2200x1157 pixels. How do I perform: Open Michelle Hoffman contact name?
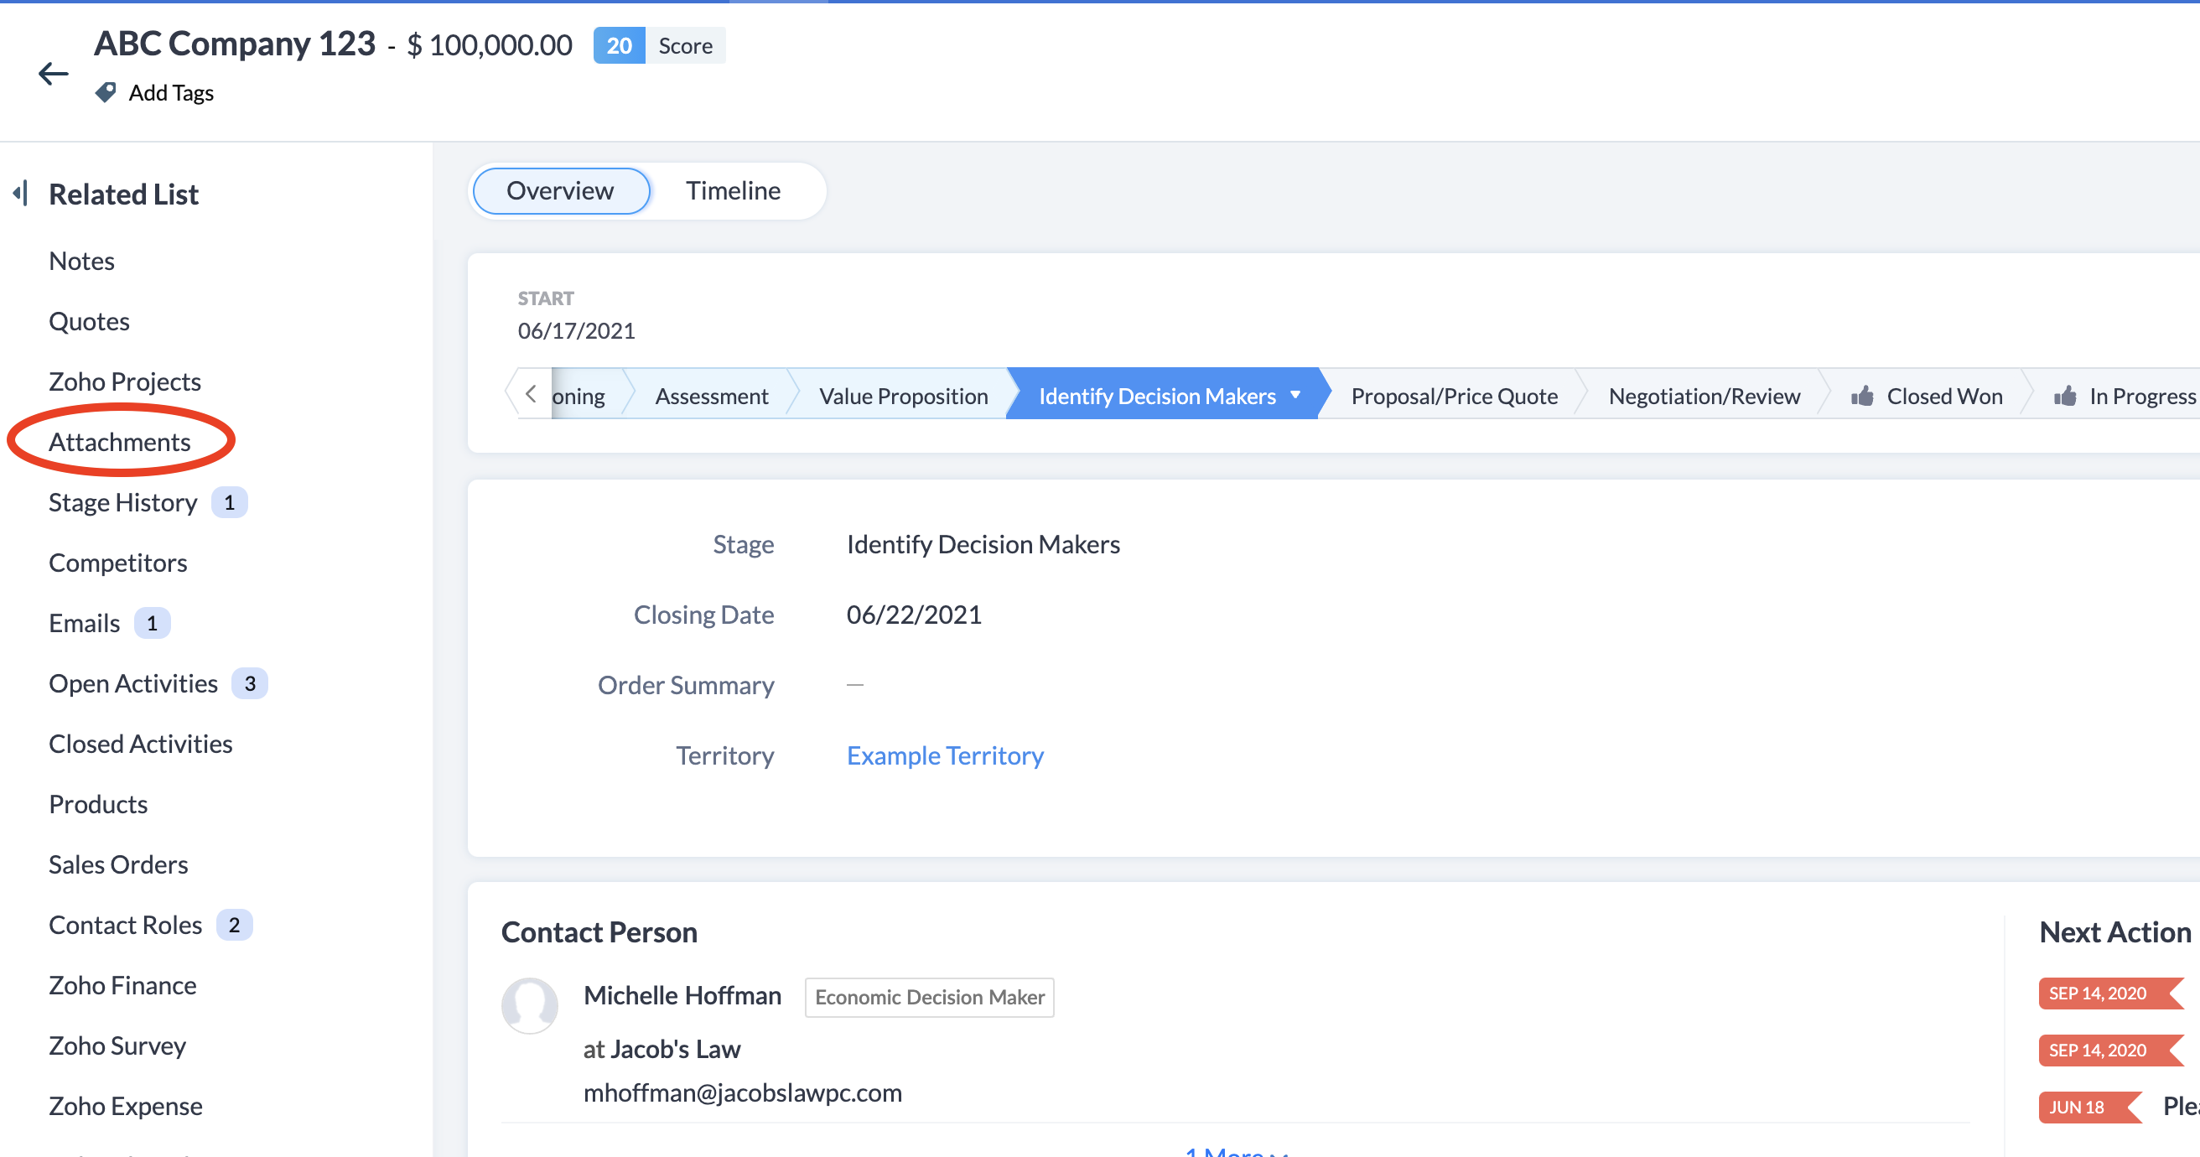point(682,996)
